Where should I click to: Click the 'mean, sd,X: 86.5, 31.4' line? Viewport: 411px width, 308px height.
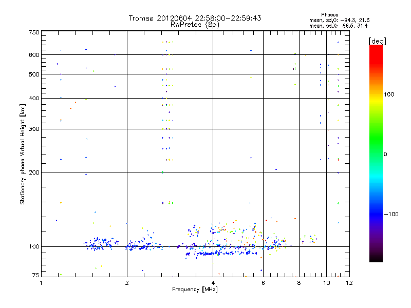click(339, 26)
